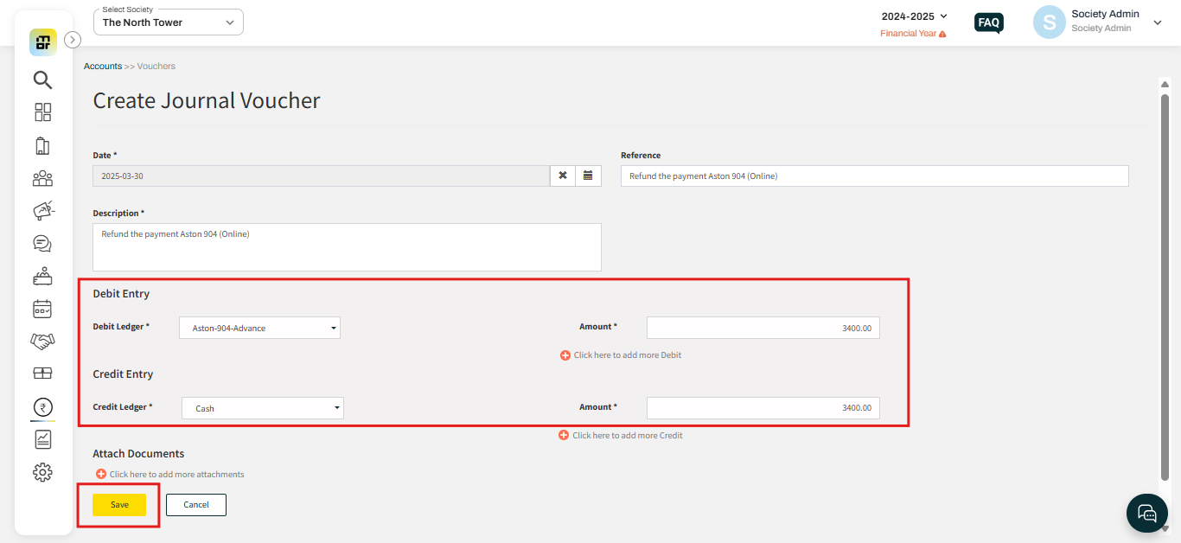Open the Debit Ledger dropdown
1181x543 pixels.
tap(259, 328)
